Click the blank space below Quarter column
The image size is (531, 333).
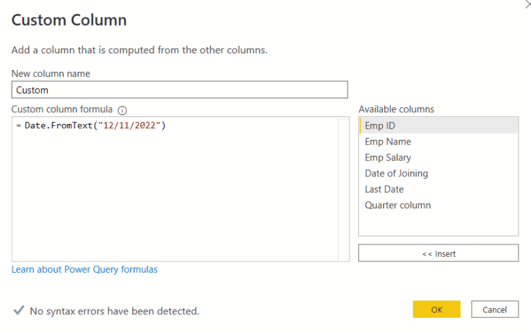pyautogui.click(x=438, y=224)
